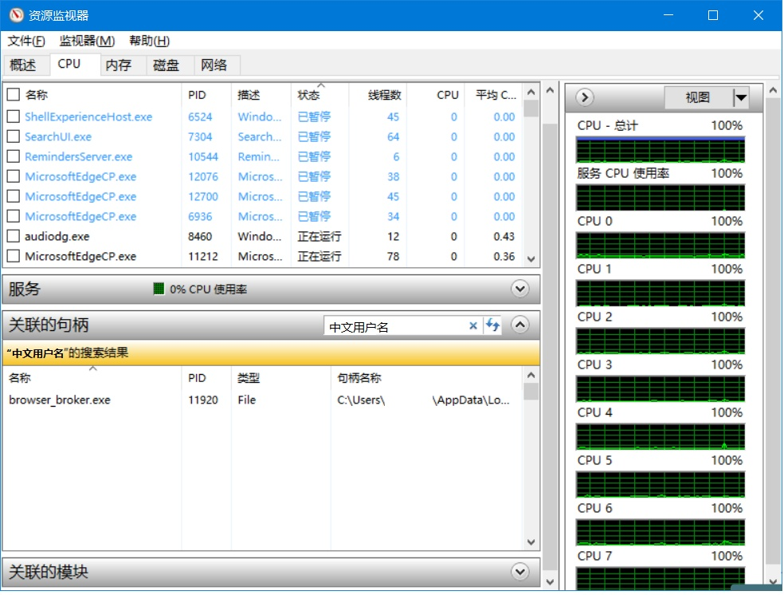Sort processes by 平均 C... column header

click(x=493, y=95)
